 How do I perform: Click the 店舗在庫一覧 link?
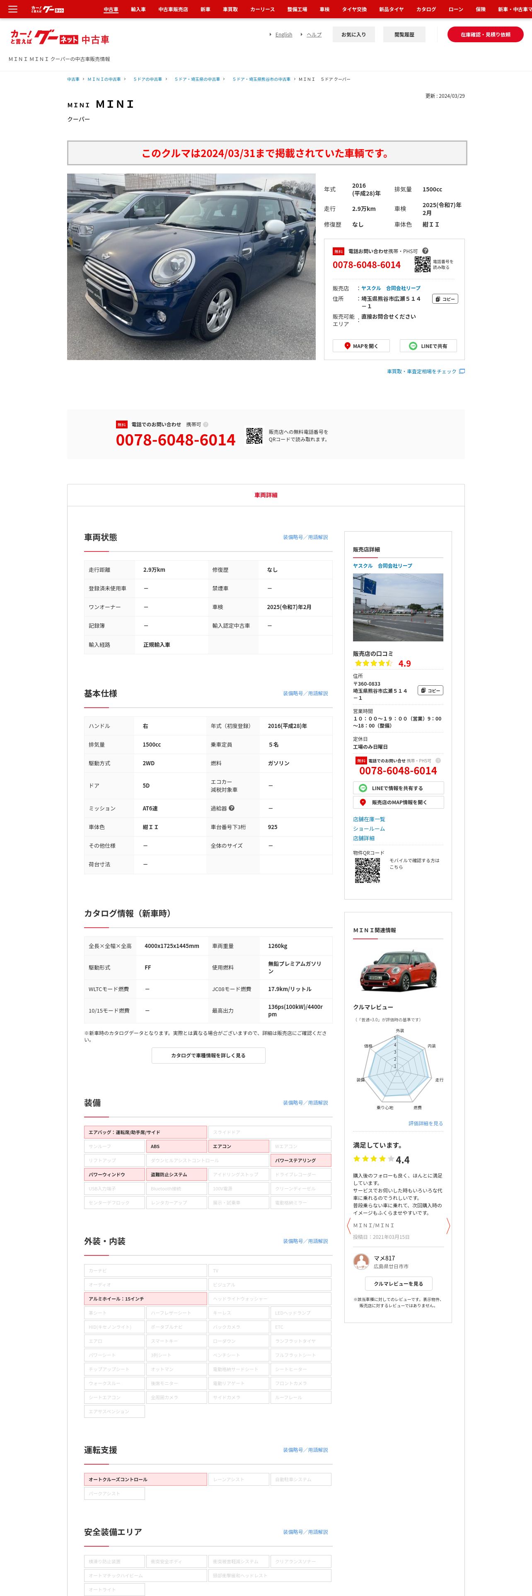point(369,819)
